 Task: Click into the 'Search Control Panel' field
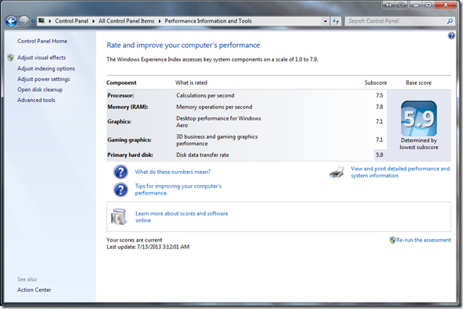(395, 21)
